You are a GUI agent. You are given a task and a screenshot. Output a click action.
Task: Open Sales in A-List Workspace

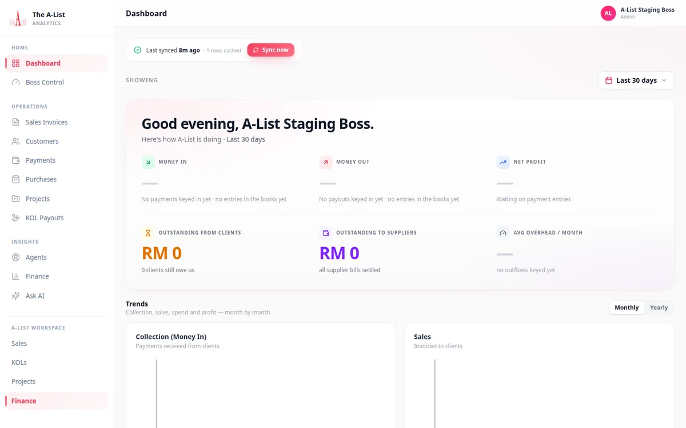[57, 344]
